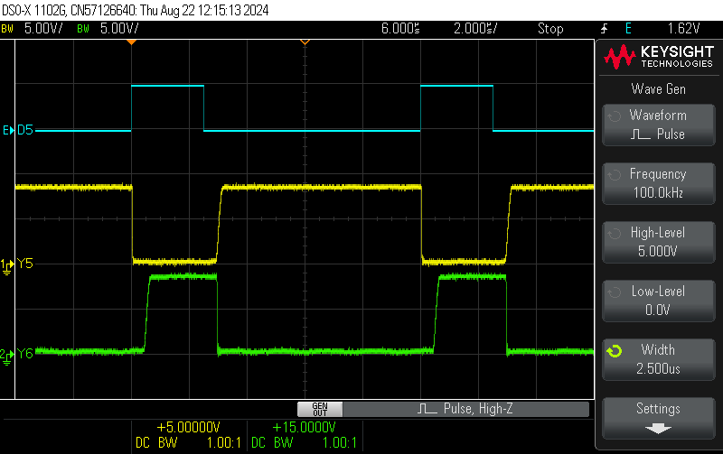Toggle the GEN OUT indicator
Image resolution: width=723 pixels, height=454 pixels.
pyautogui.click(x=319, y=409)
